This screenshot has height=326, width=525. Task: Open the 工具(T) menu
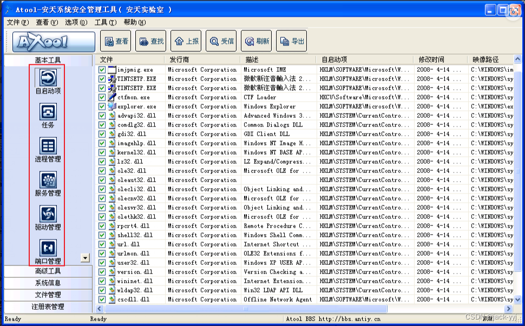coord(106,22)
